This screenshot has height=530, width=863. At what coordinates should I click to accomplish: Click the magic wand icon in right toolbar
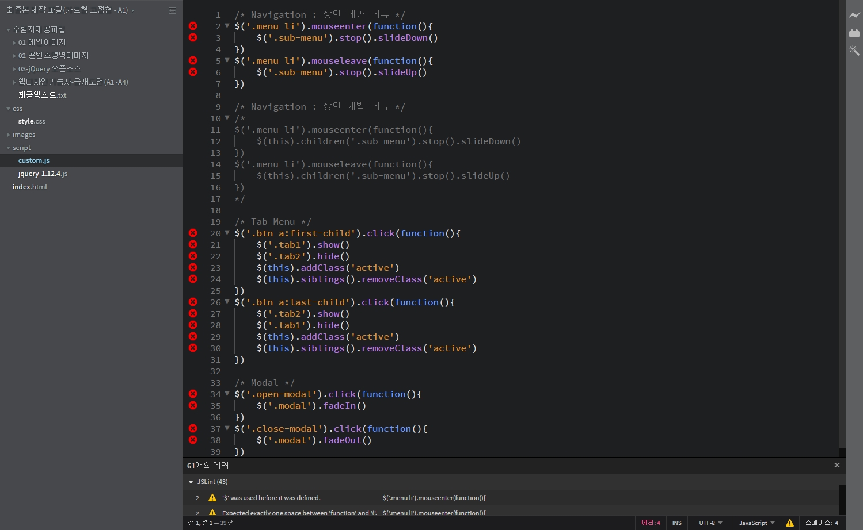[854, 51]
